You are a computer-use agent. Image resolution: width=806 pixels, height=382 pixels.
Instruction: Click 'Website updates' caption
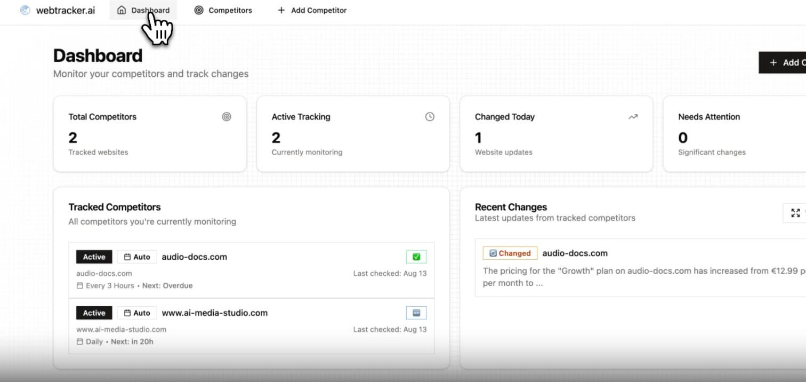(504, 152)
